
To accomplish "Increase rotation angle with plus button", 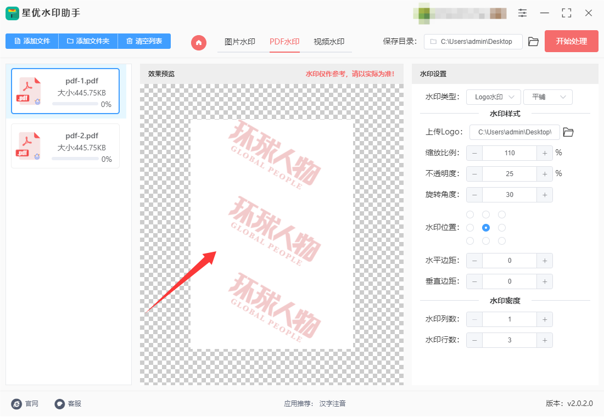I will [x=545, y=195].
